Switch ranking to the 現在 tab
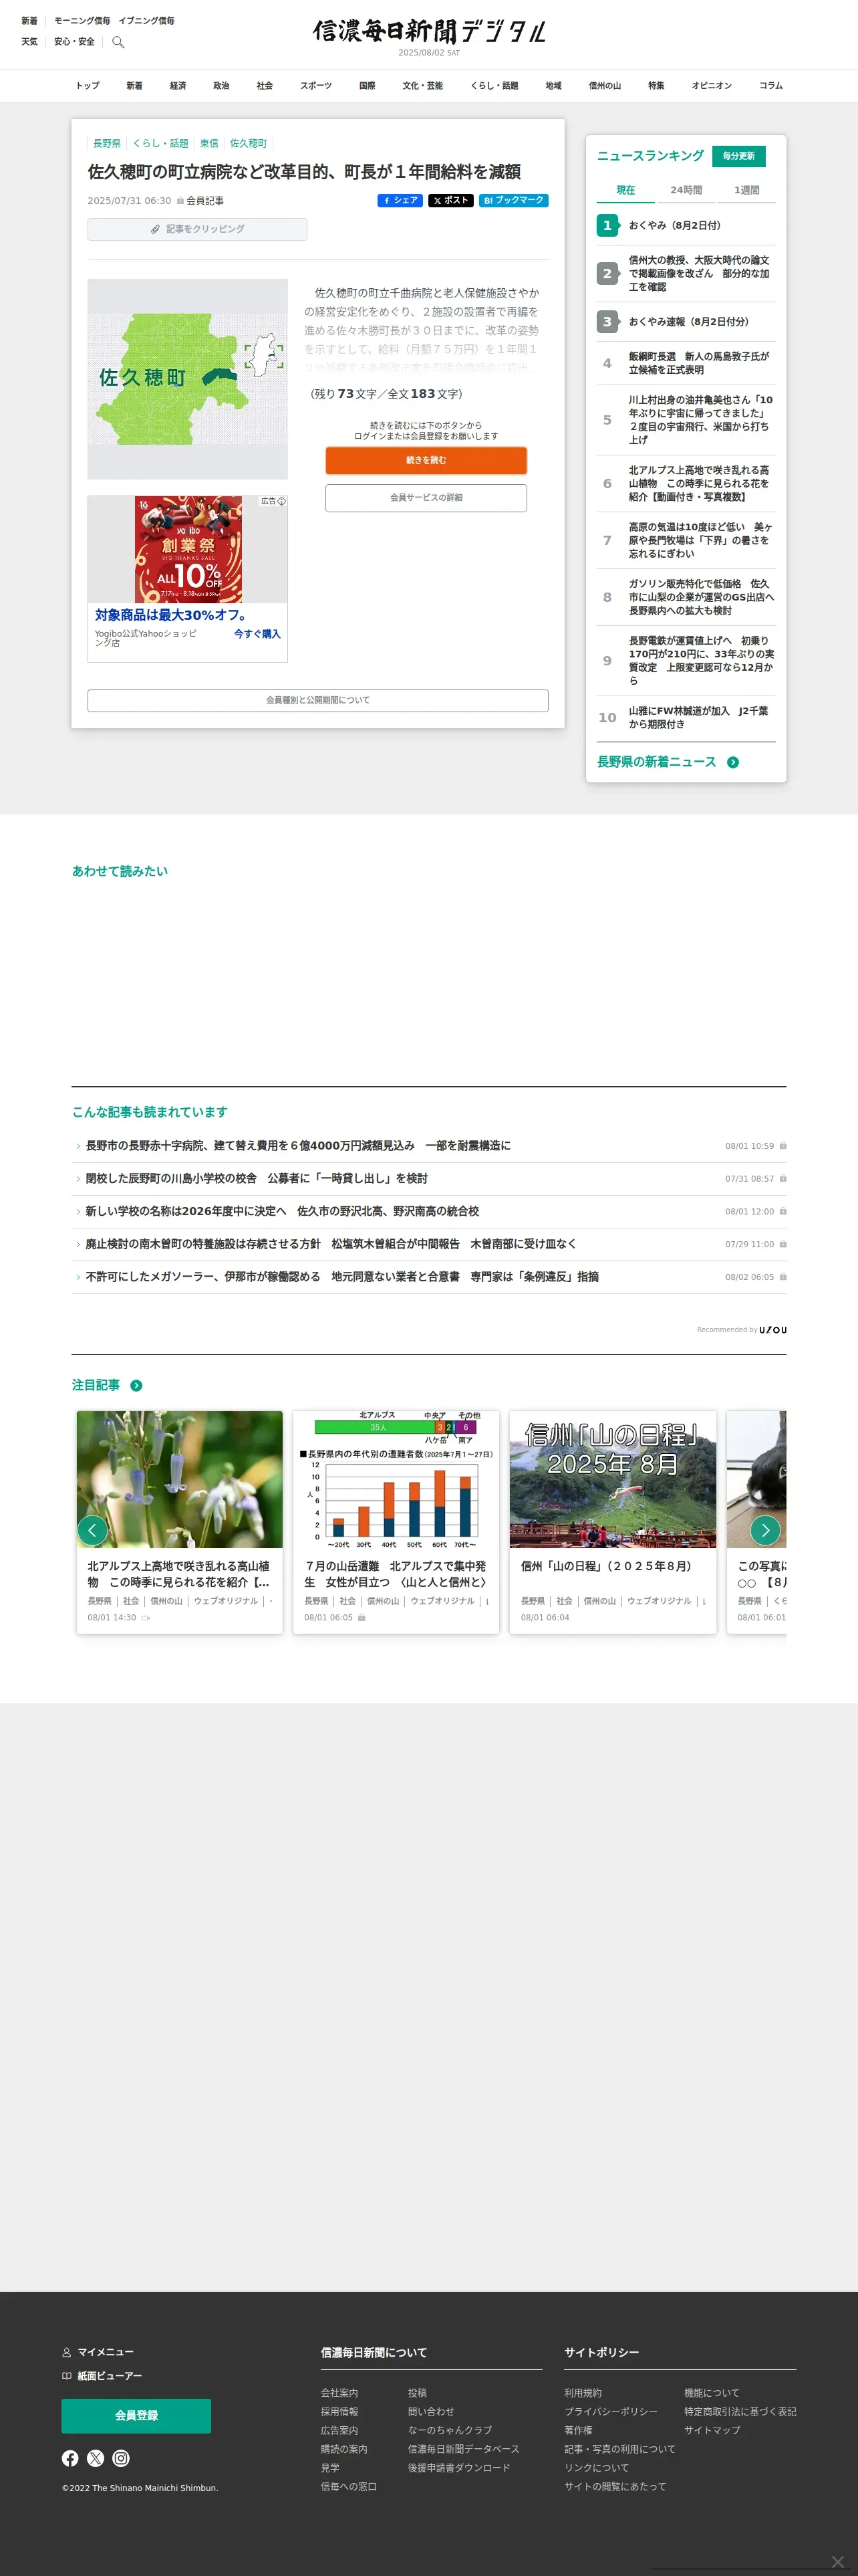The image size is (858, 2576). pos(625,190)
